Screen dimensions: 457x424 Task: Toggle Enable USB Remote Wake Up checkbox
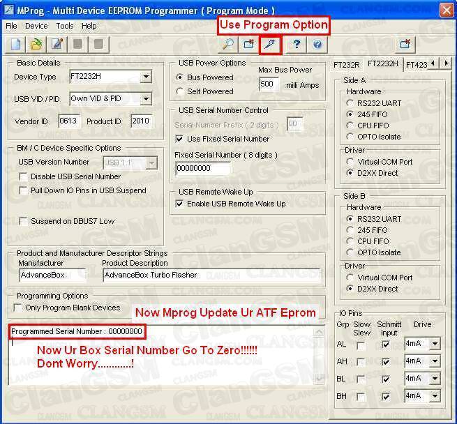pos(179,204)
